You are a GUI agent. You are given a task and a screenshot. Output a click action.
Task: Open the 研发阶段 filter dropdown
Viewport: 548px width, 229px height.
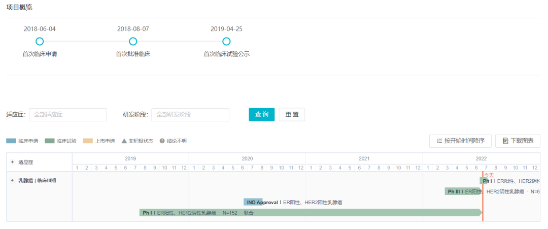[x=190, y=115]
